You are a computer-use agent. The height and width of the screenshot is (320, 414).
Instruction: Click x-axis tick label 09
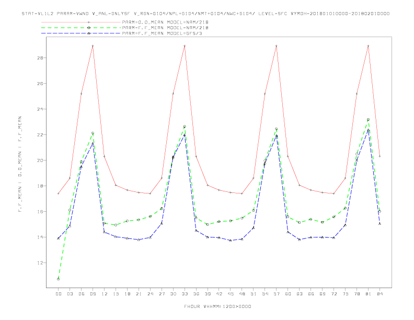[x=93, y=294]
